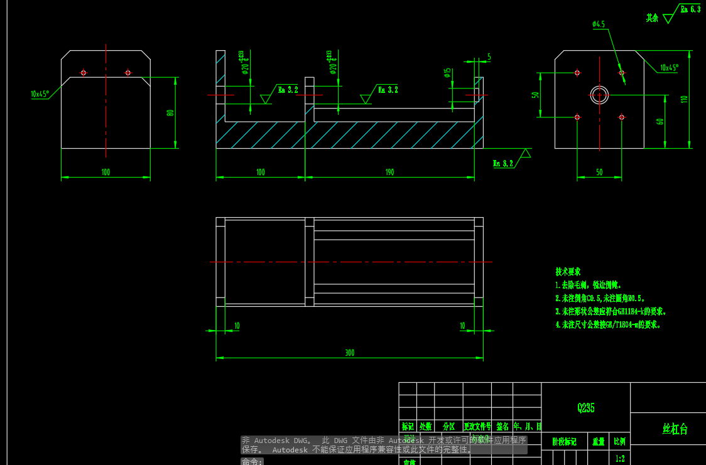Select 'Ra 3.2' text below section view's right end
This screenshot has width=706, height=465.
503,164
